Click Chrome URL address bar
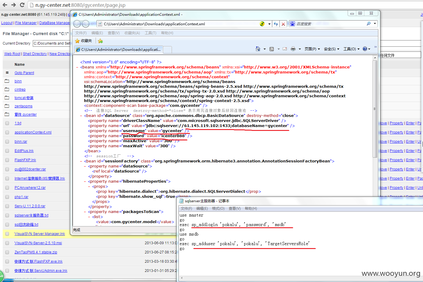The height and width of the screenshot is (282, 423). [x=225, y=5]
